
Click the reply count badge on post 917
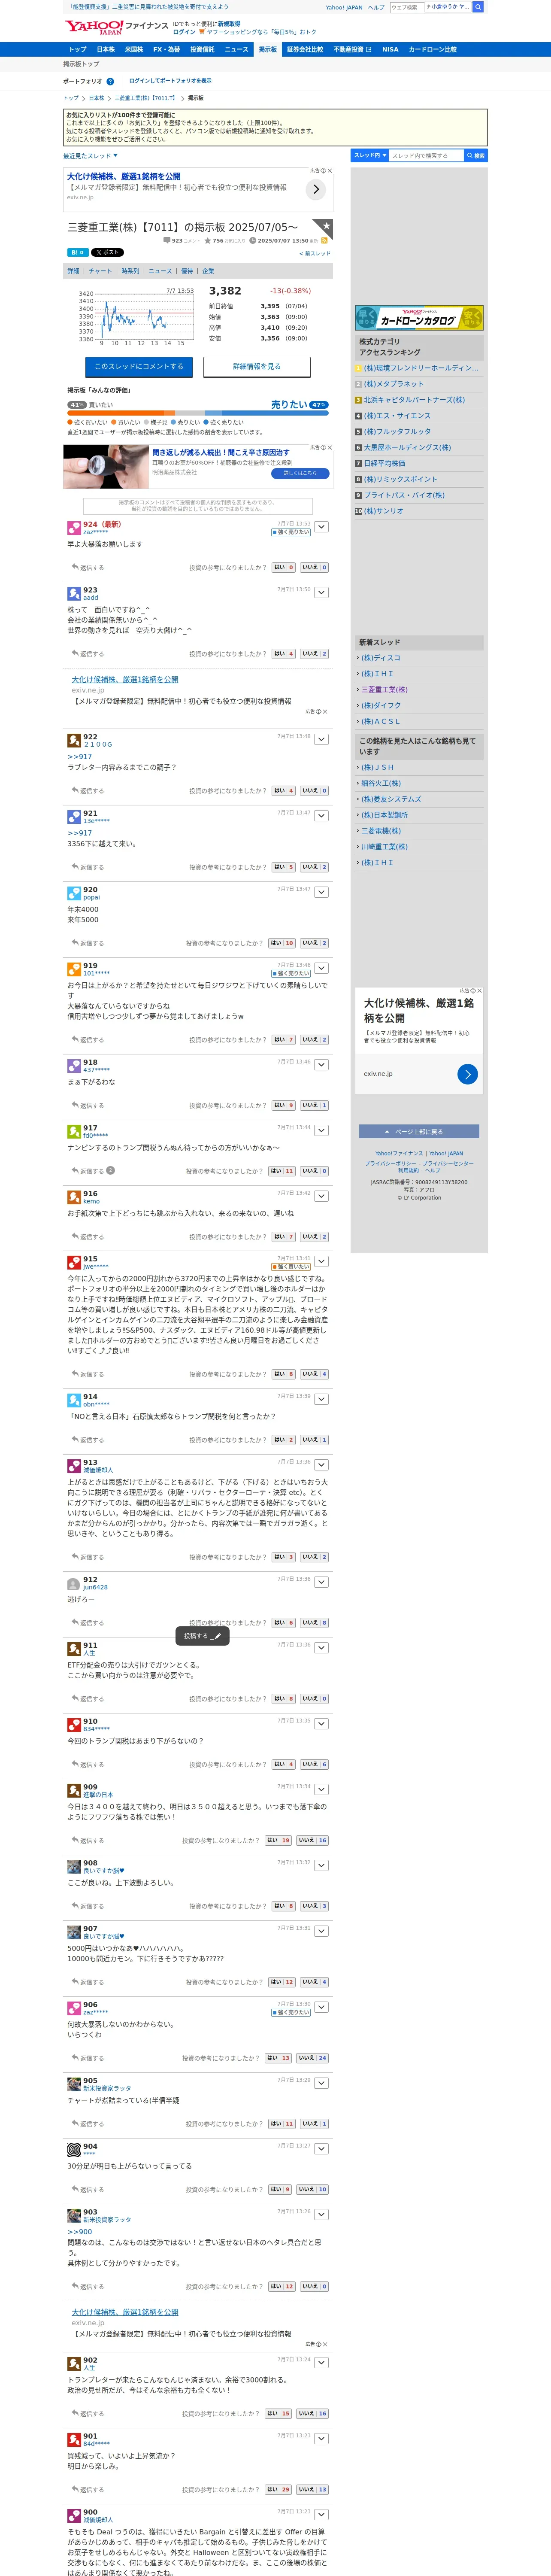click(110, 1170)
